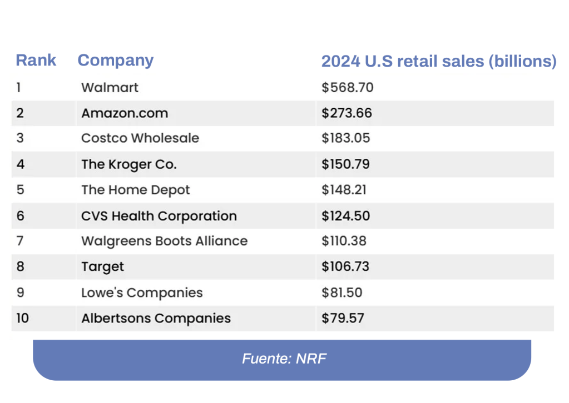
Task: Select The Kroger Co. cell
Action: click(129, 164)
